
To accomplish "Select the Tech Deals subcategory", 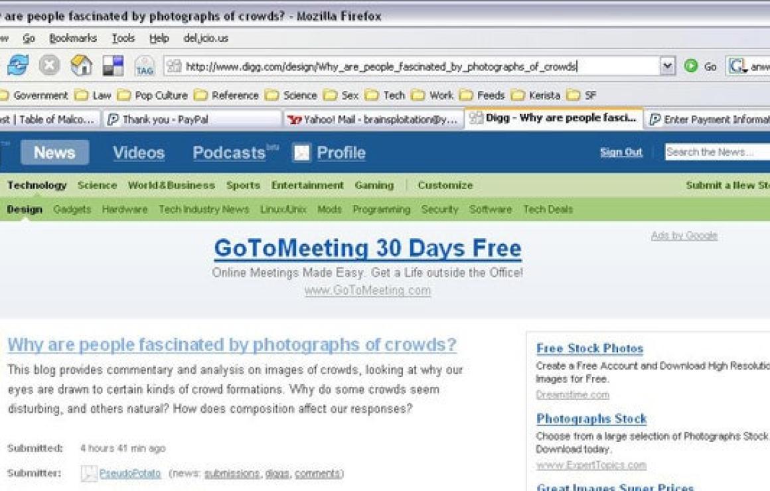I will (548, 209).
